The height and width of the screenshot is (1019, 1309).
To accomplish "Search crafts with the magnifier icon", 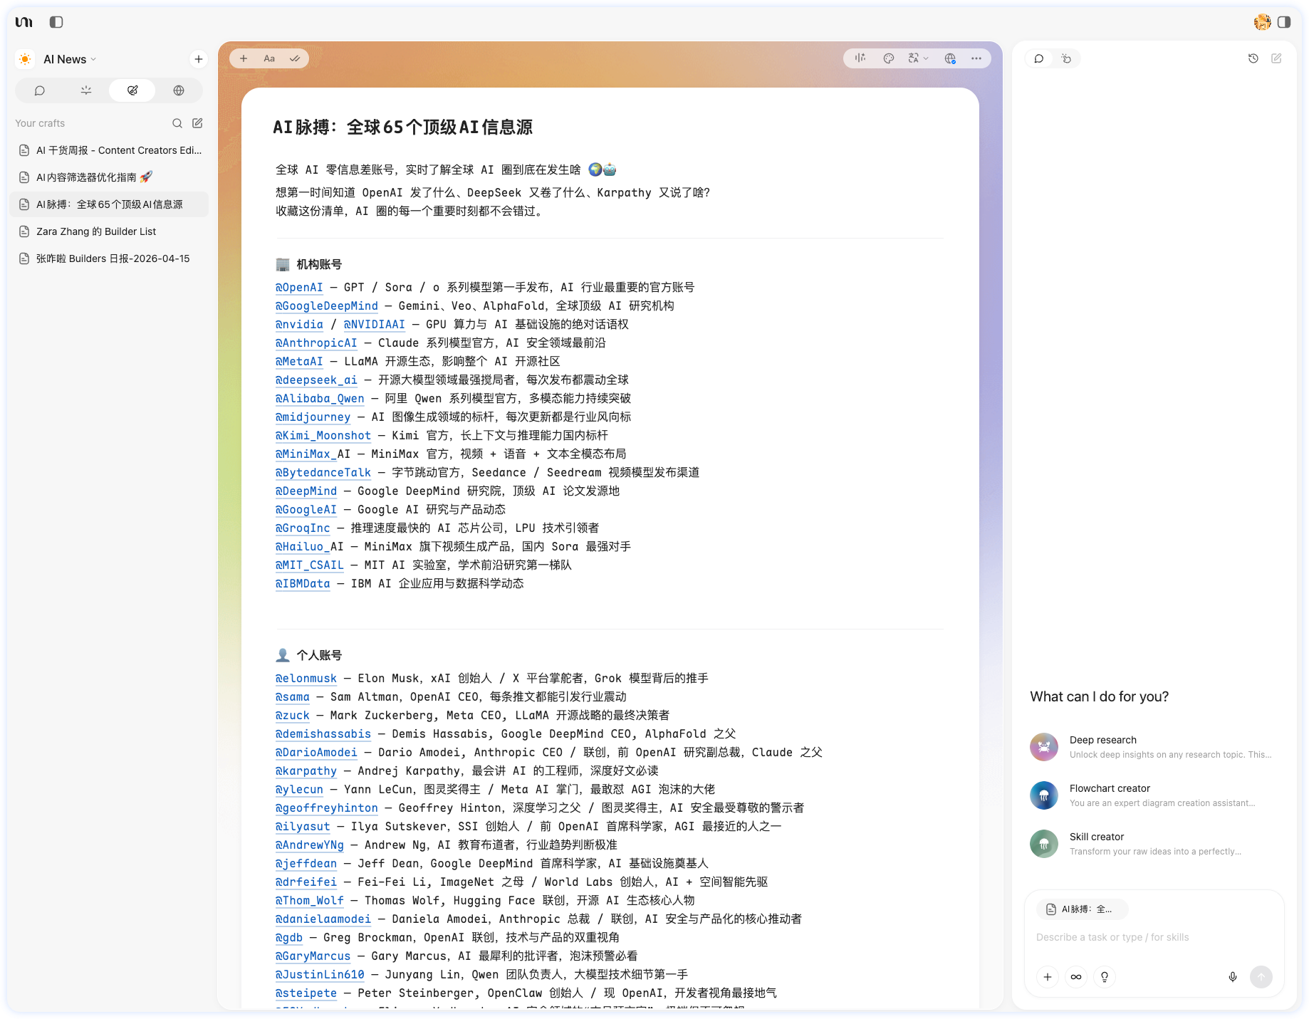I will point(177,123).
